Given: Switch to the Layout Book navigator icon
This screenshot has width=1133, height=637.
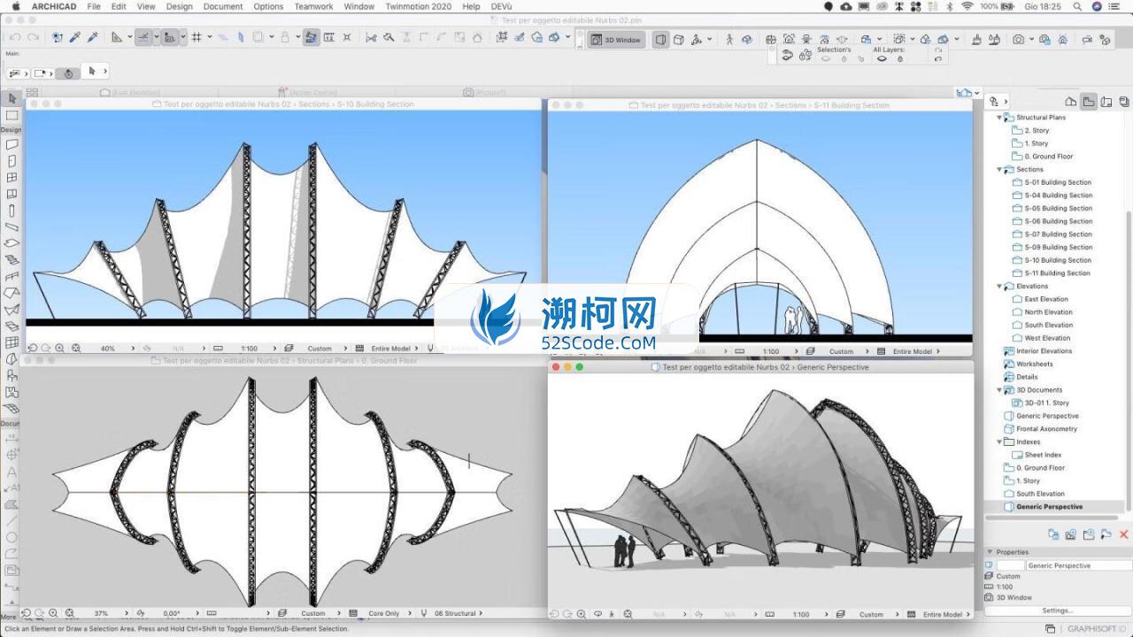Looking at the screenshot, I should tap(1106, 102).
